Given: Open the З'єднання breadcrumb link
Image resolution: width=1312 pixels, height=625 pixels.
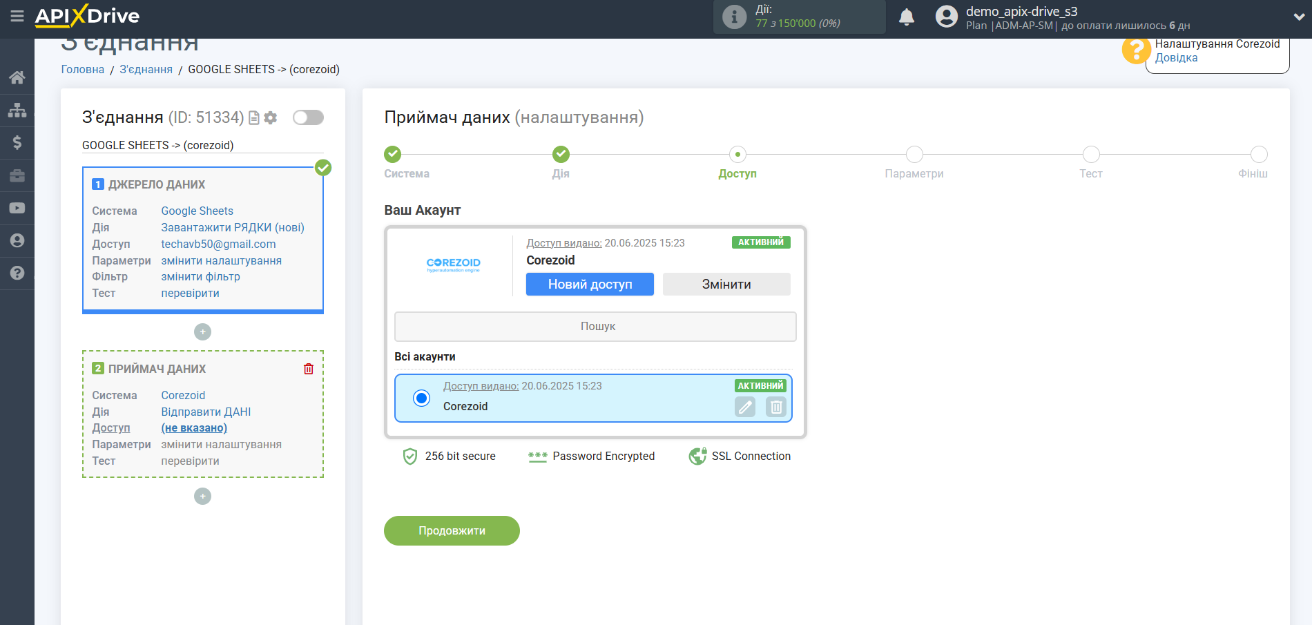Looking at the screenshot, I should [146, 70].
